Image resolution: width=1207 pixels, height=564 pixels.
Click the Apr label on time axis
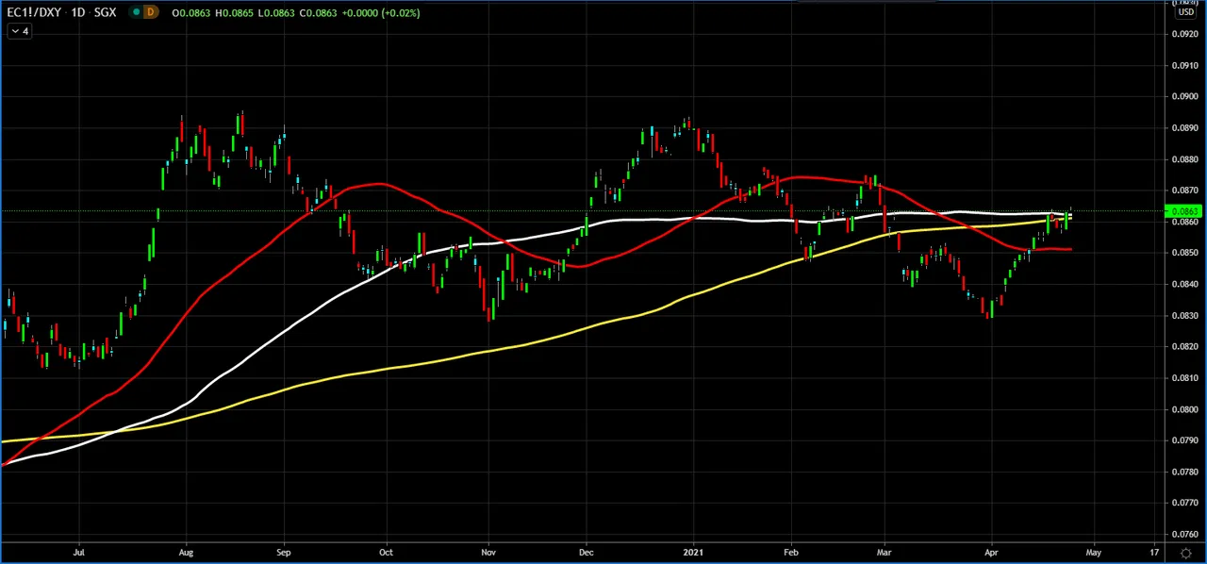pyautogui.click(x=991, y=552)
